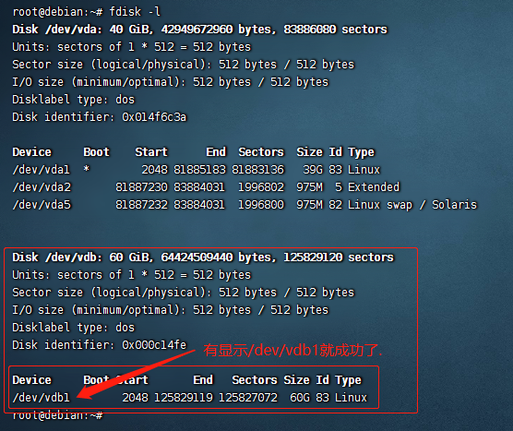Select start sector "2048" on the /dev/vda1 row

click(x=154, y=170)
